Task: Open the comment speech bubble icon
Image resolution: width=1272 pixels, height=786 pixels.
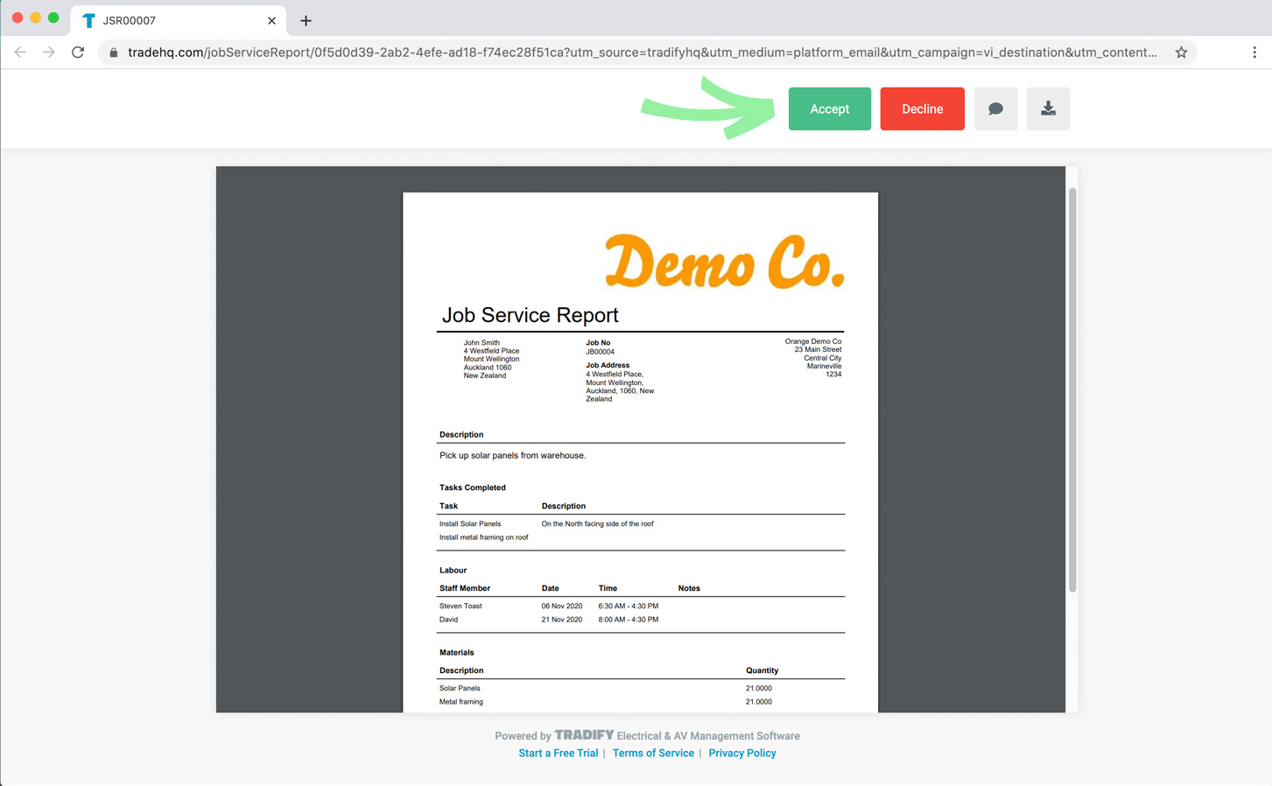Action: [x=995, y=109]
